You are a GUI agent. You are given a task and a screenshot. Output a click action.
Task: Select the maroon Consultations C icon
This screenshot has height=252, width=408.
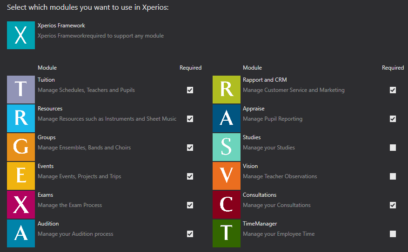(227, 205)
